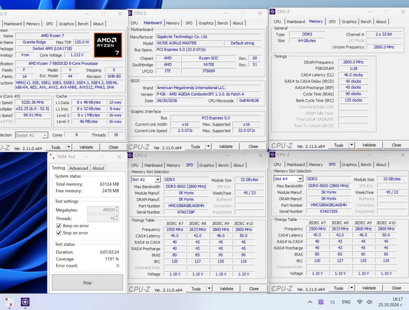Click the BIOS version field F43b

click(208, 94)
